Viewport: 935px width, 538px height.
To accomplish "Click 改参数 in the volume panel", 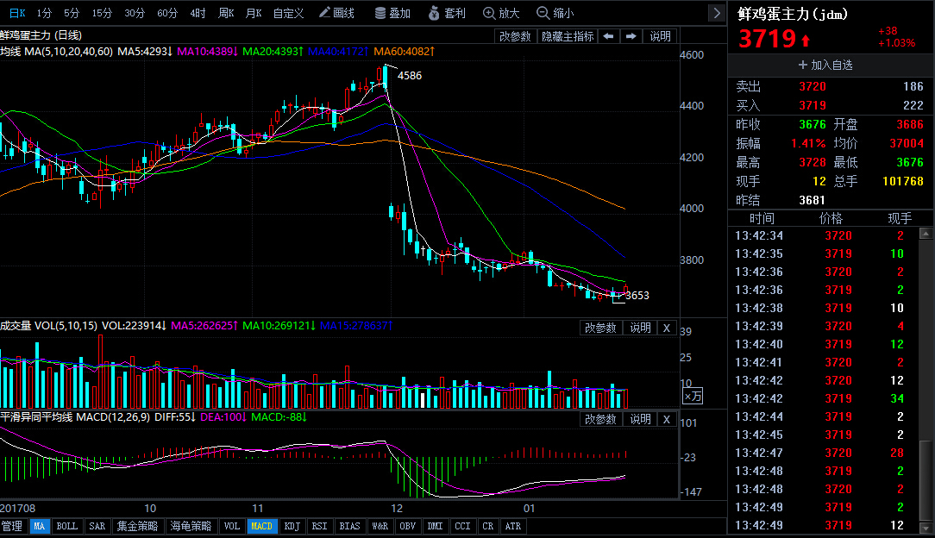I will coord(600,328).
